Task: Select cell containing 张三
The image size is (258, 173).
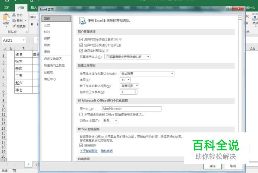Action: (23, 62)
